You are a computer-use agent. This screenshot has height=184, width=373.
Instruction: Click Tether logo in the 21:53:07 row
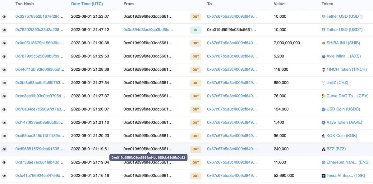click(x=323, y=17)
